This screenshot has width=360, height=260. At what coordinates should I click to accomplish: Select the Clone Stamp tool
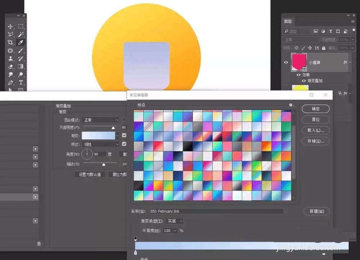tap(10, 59)
